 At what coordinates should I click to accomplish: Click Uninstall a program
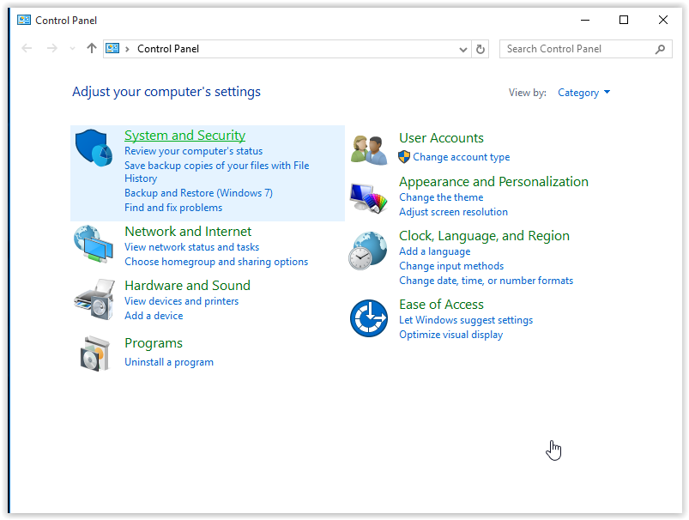(169, 362)
